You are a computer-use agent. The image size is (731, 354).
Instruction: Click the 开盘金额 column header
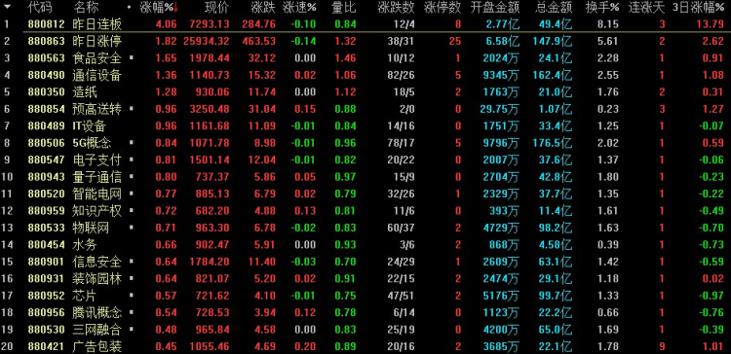(494, 7)
